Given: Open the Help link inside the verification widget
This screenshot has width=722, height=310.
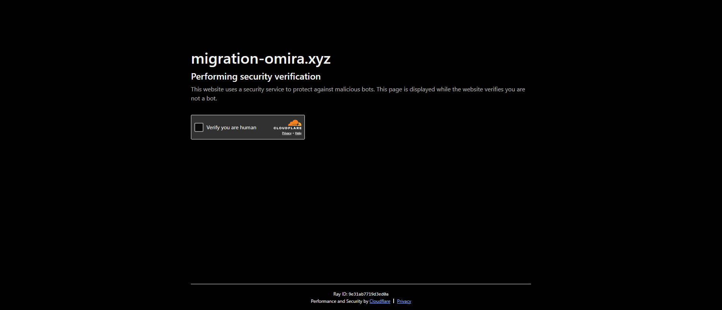Looking at the screenshot, I should pos(298,133).
